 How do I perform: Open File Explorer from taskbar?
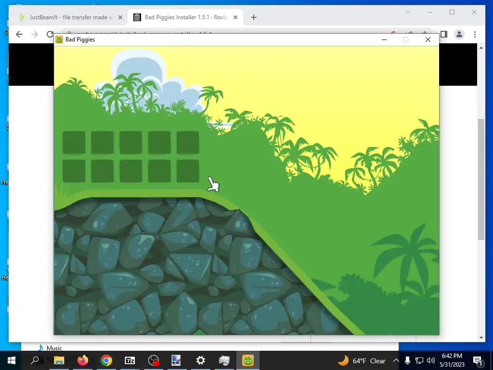coord(59,360)
